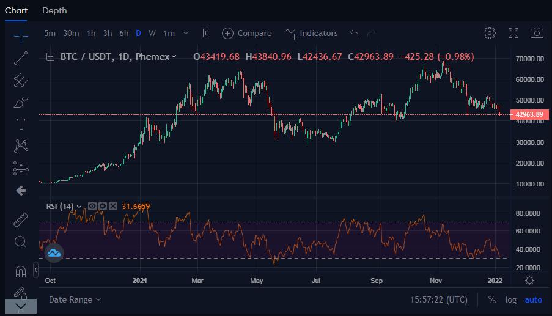The image size is (552, 316).
Task: Open RSI indicator settings gear
Action: [103, 206]
